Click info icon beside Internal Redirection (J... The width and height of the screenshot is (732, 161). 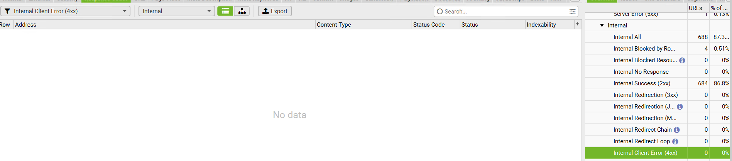[680, 107]
